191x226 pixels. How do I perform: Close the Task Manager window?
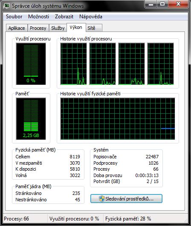pos(178,4)
